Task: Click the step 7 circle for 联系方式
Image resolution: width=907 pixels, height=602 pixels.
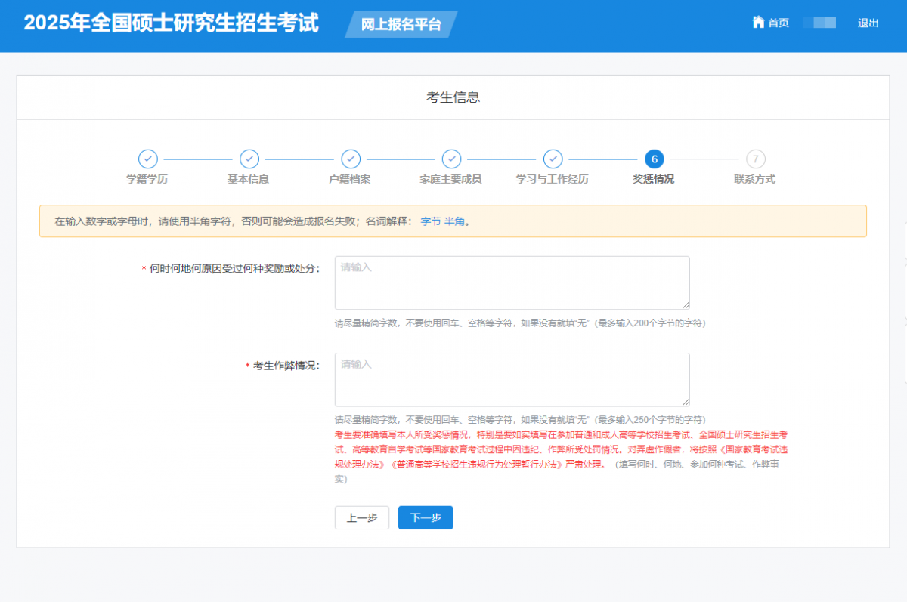Action: tap(755, 159)
